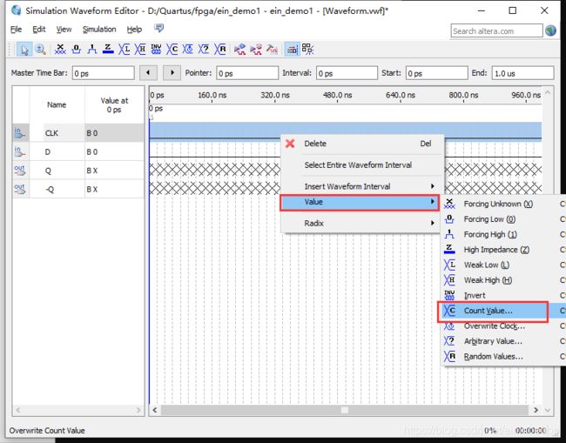Click D signal value cell 'B 0'
This screenshot has height=443, width=566.
(x=114, y=152)
